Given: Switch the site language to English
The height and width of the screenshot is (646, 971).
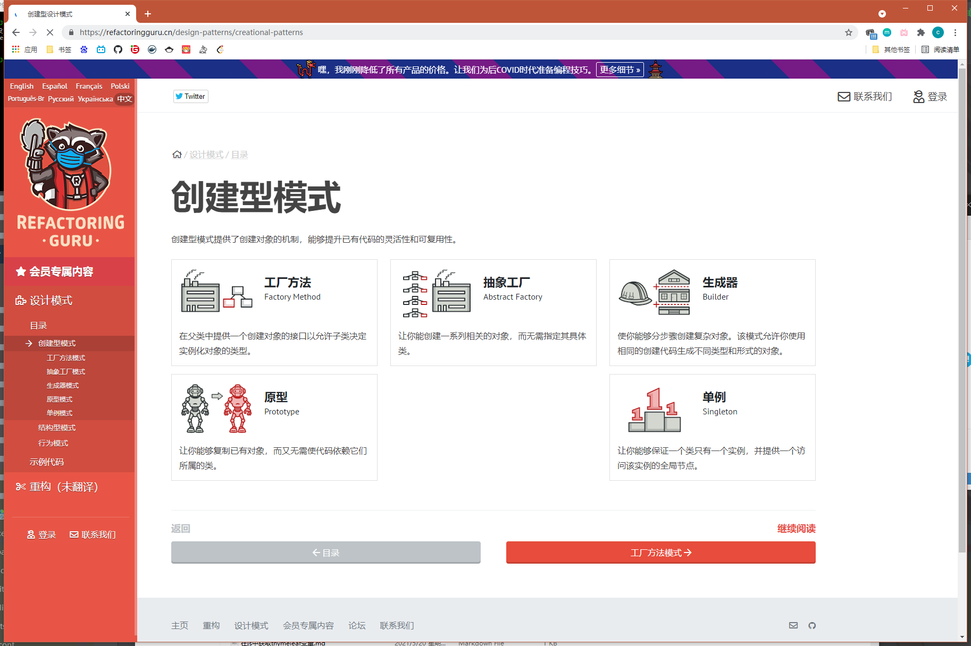Looking at the screenshot, I should tap(22, 86).
